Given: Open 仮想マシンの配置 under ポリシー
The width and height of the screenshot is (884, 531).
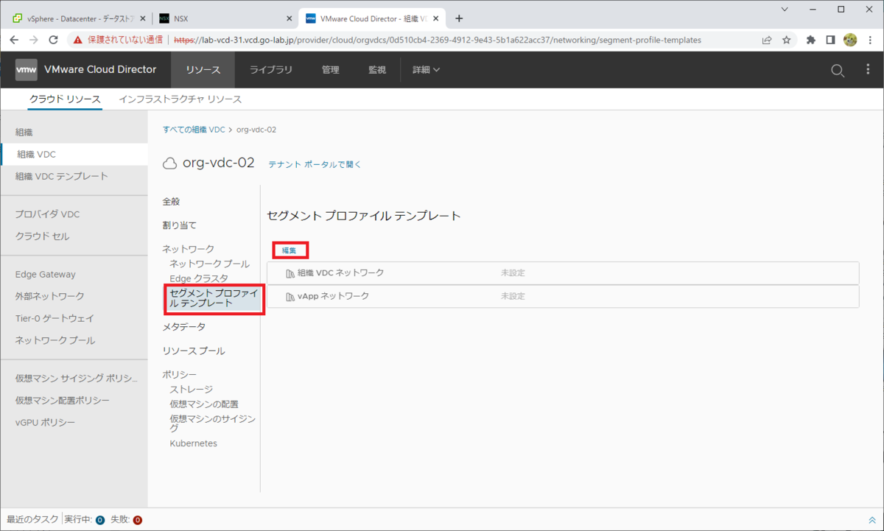Looking at the screenshot, I should tap(204, 404).
